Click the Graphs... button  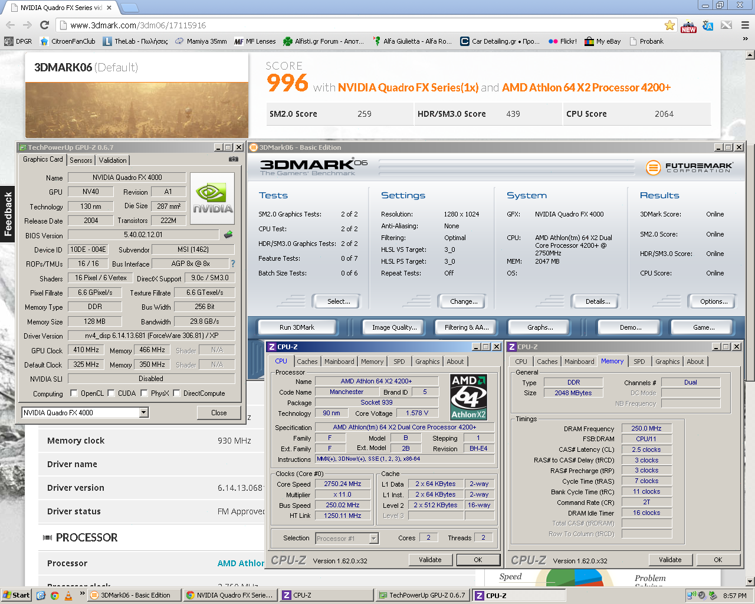tap(540, 327)
